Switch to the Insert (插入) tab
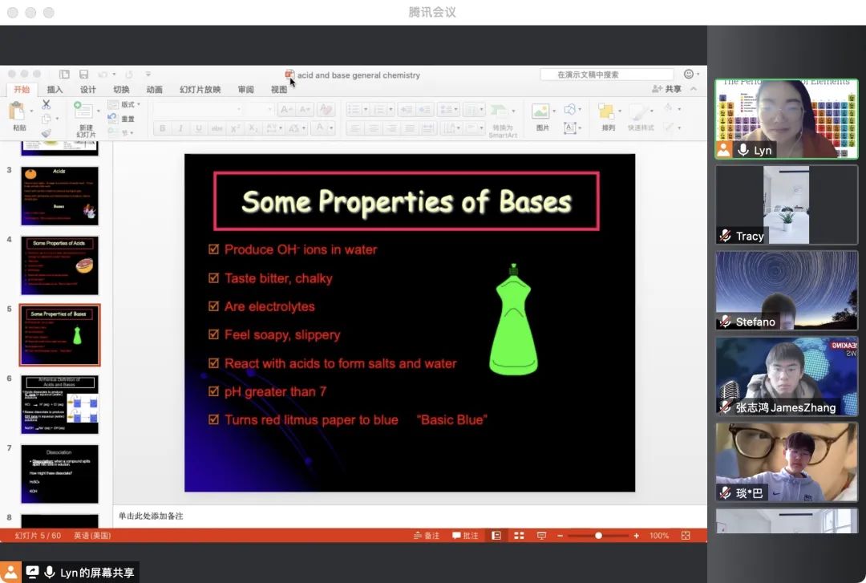This screenshot has height=583, width=866. [55, 90]
